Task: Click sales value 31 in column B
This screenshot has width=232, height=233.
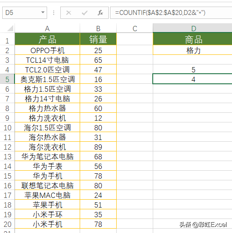Action: click(x=98, y=137)
